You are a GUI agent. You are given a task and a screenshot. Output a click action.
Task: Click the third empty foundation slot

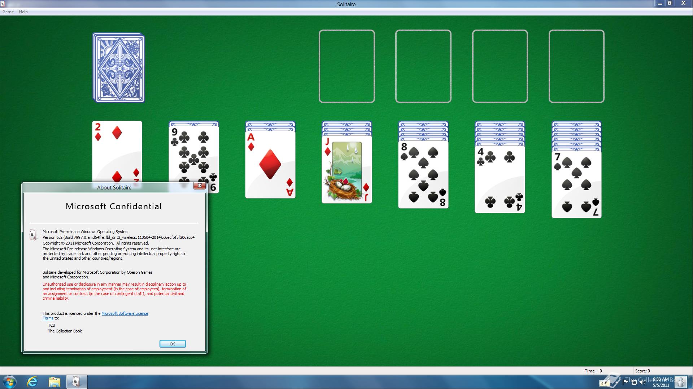500,66
